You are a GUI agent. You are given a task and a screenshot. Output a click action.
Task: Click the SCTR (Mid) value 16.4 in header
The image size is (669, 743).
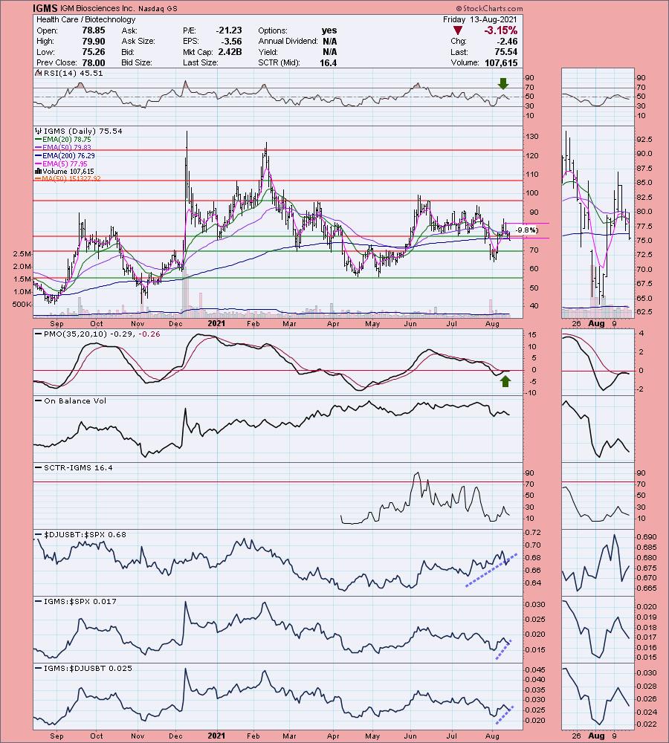pos(328,62)
